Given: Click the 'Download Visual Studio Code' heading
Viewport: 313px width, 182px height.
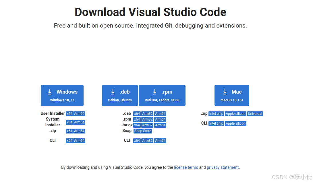Looking at the screenshot, I should pyautogui.click(x=150, y=12).
